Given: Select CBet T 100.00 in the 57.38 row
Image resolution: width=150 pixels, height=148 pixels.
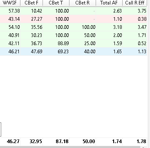Looking at the screenshot, I should click(62, 11).
